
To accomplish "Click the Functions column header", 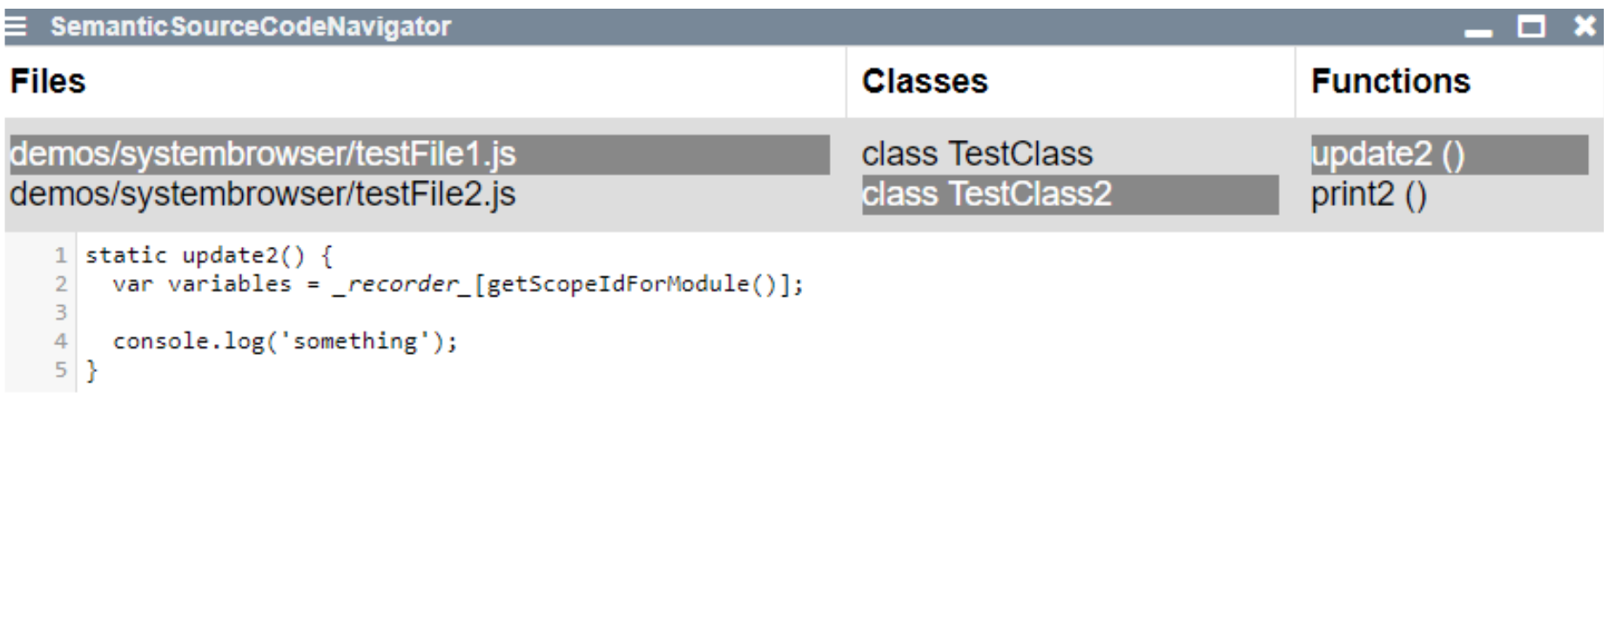I will pos(1390,82).
